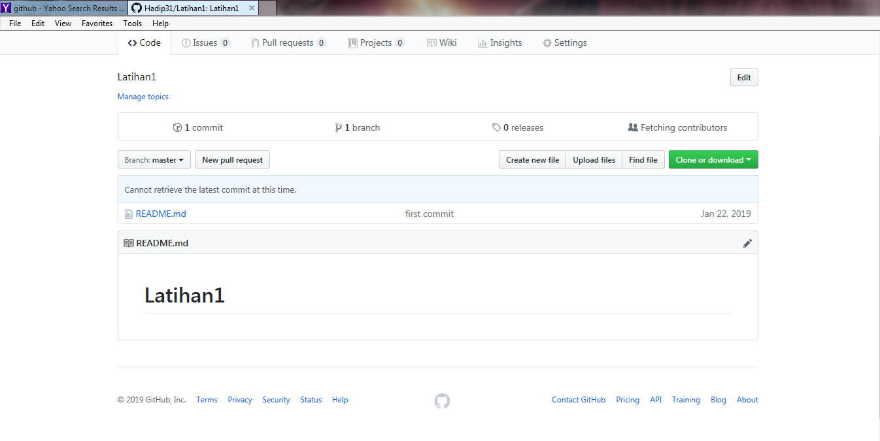Open the Wiki tab
The width and height of the screenshot is (880, 441).
click(442, 42)
